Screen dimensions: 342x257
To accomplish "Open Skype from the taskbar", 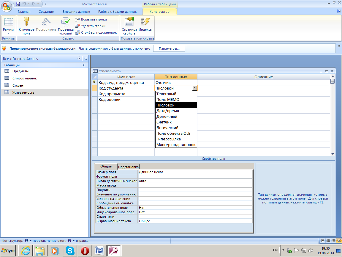I will tap(70, 250).
